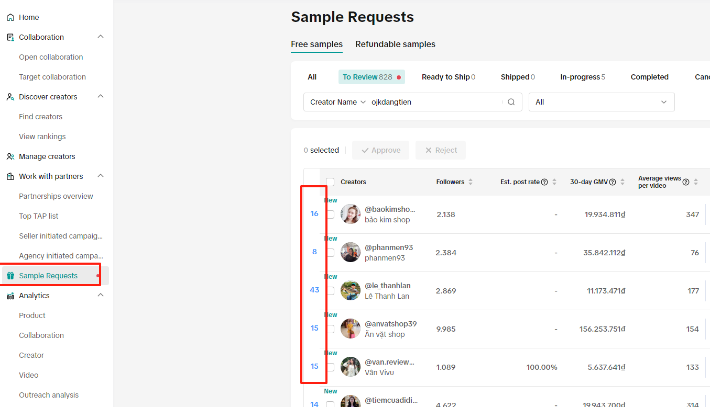Click the 30-day GMV info icon
Viewport: 710px width, 407px height.
(x=613, y=182)
